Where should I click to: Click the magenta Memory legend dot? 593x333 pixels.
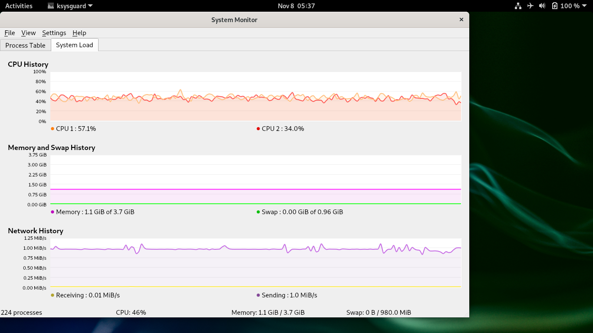(x=53, y=212)
